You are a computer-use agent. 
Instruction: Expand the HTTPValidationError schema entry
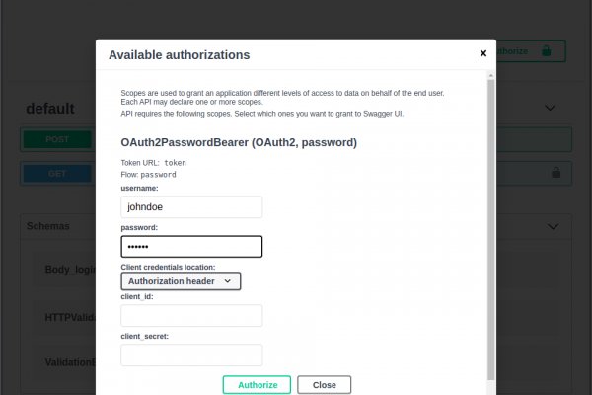69,317
